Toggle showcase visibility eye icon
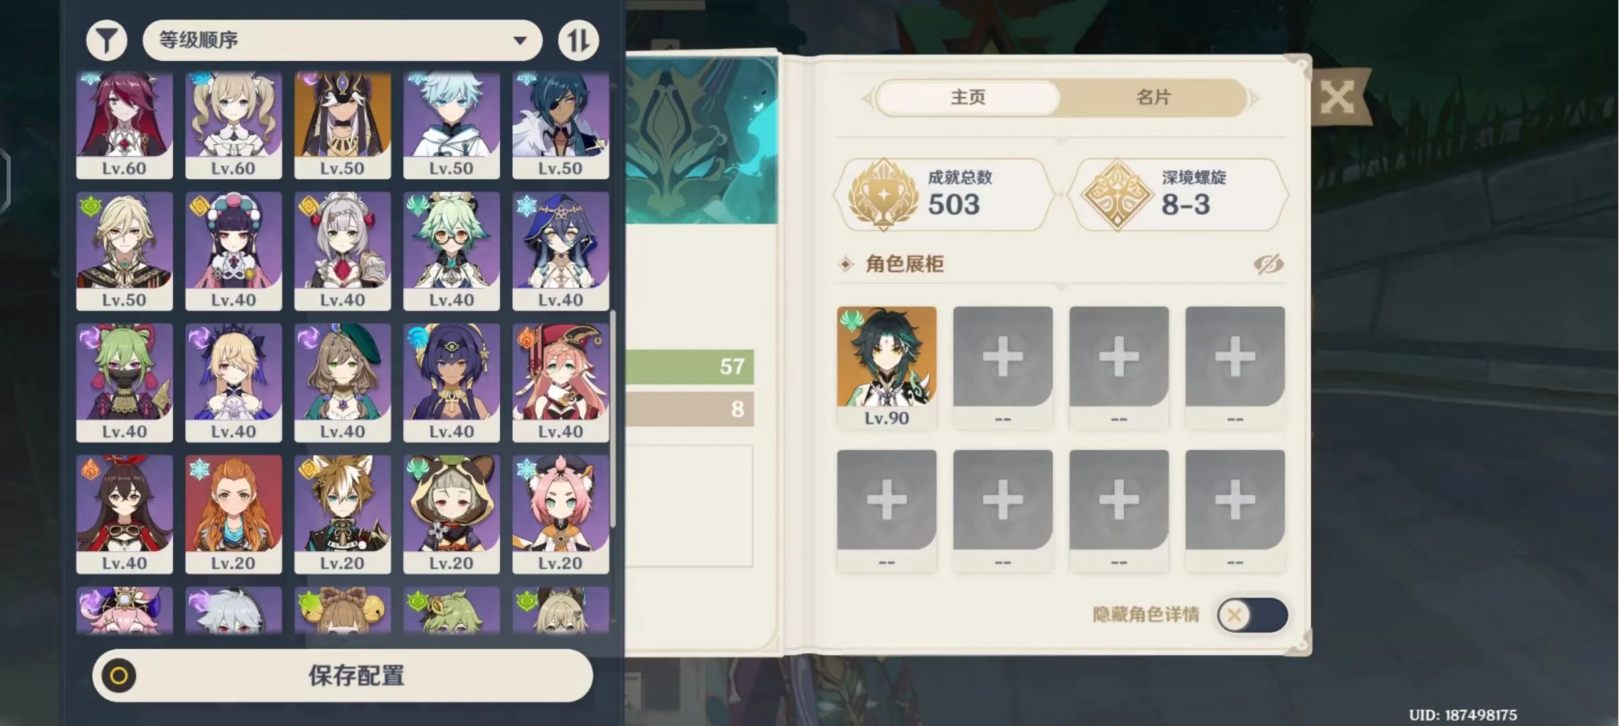Screen dimensions: 1619x726 pyautogui.click(x=1268, y=264)
